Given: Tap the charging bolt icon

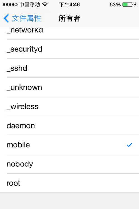Looking at the screenshot, I should 135,4.
